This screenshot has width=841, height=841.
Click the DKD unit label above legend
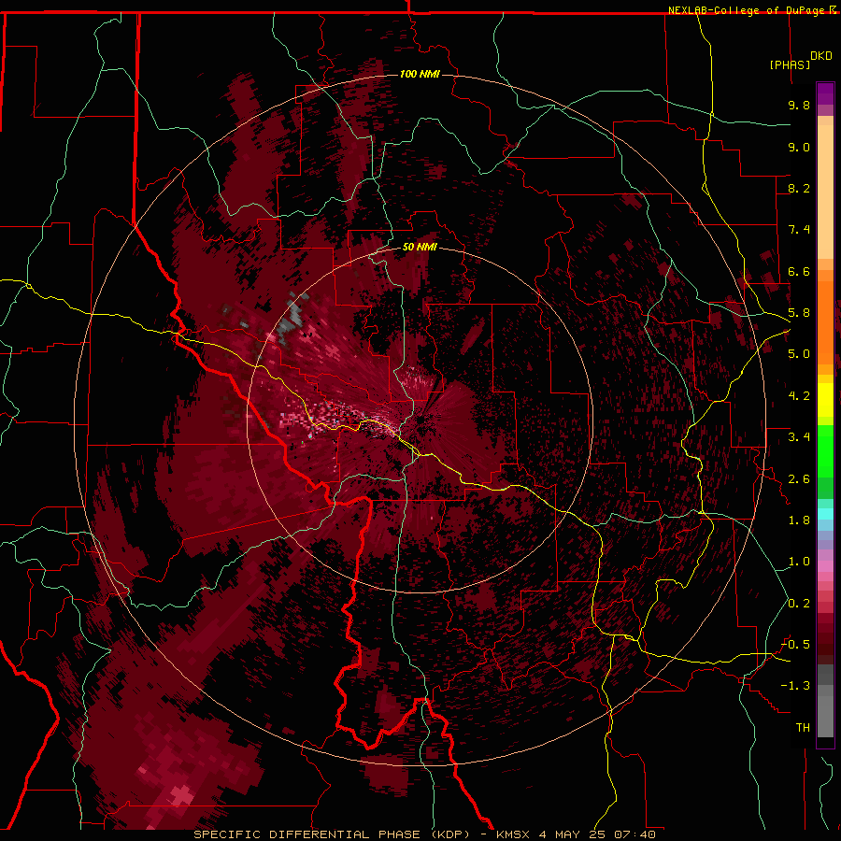point(821,56)
